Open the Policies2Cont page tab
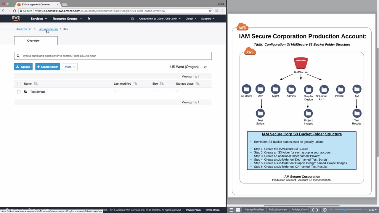 click(300, 210)
